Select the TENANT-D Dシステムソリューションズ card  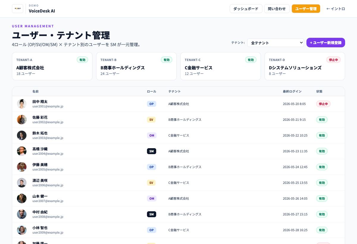pyautogui.click(x=305, y=66)
